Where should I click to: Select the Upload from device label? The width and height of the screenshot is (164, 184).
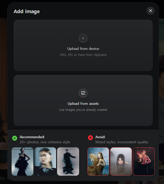[83, 49]
